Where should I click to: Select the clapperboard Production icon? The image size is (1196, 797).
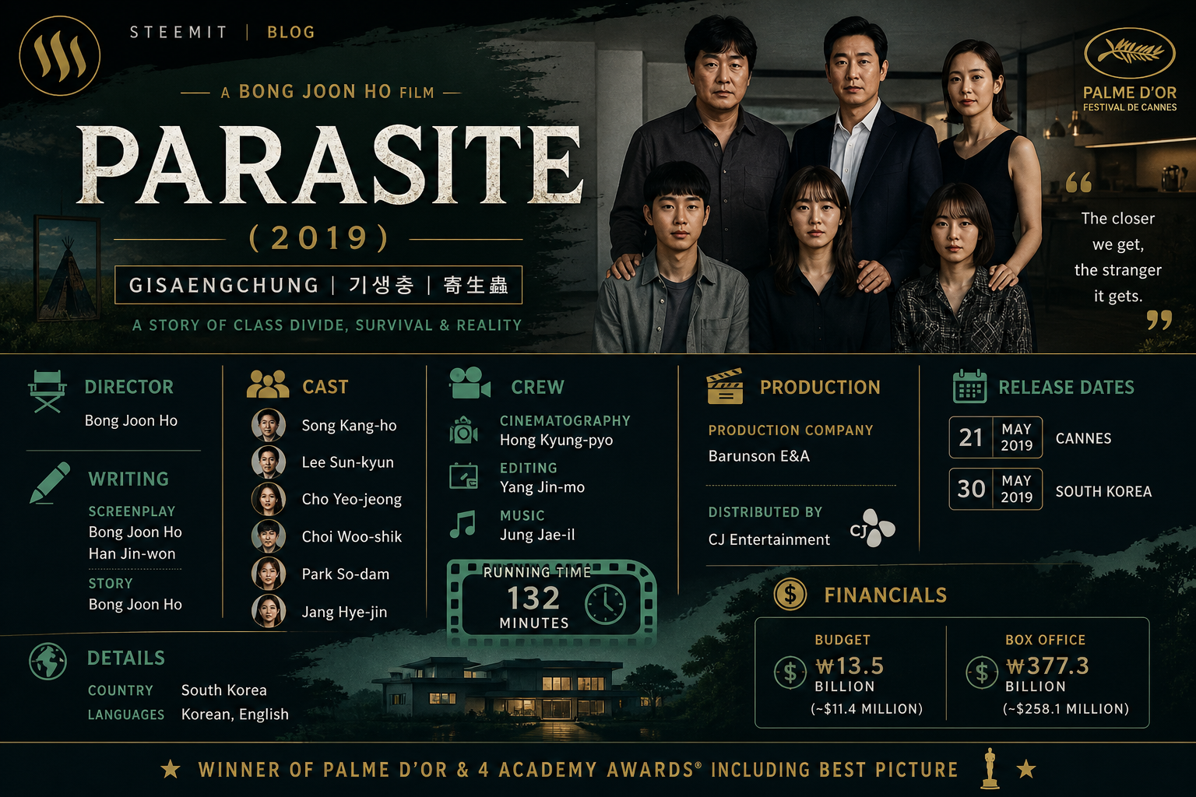pyautogui.click(x=725, y=386)
